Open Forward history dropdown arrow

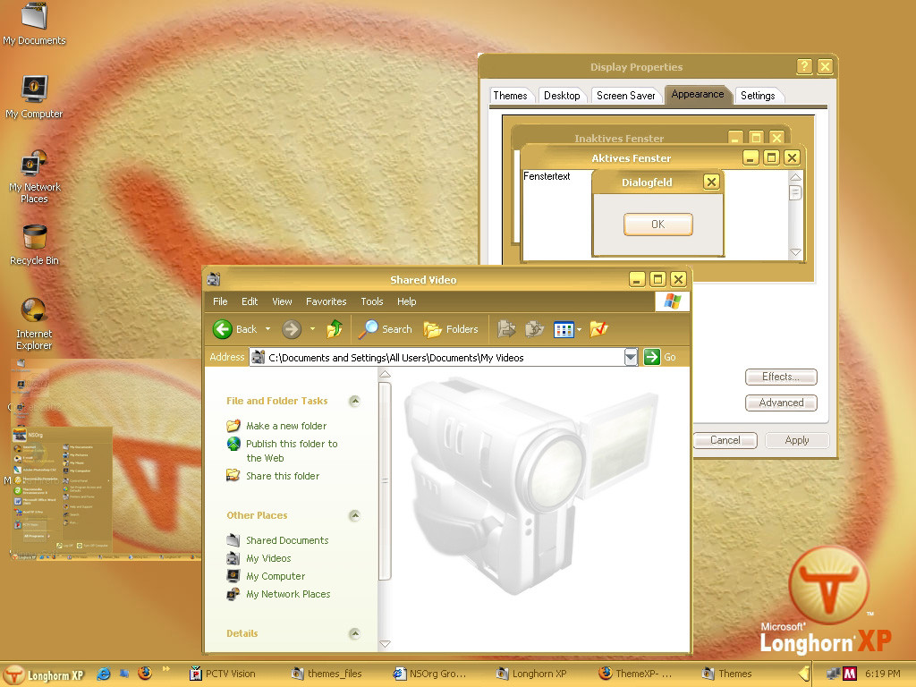point(312,329)
